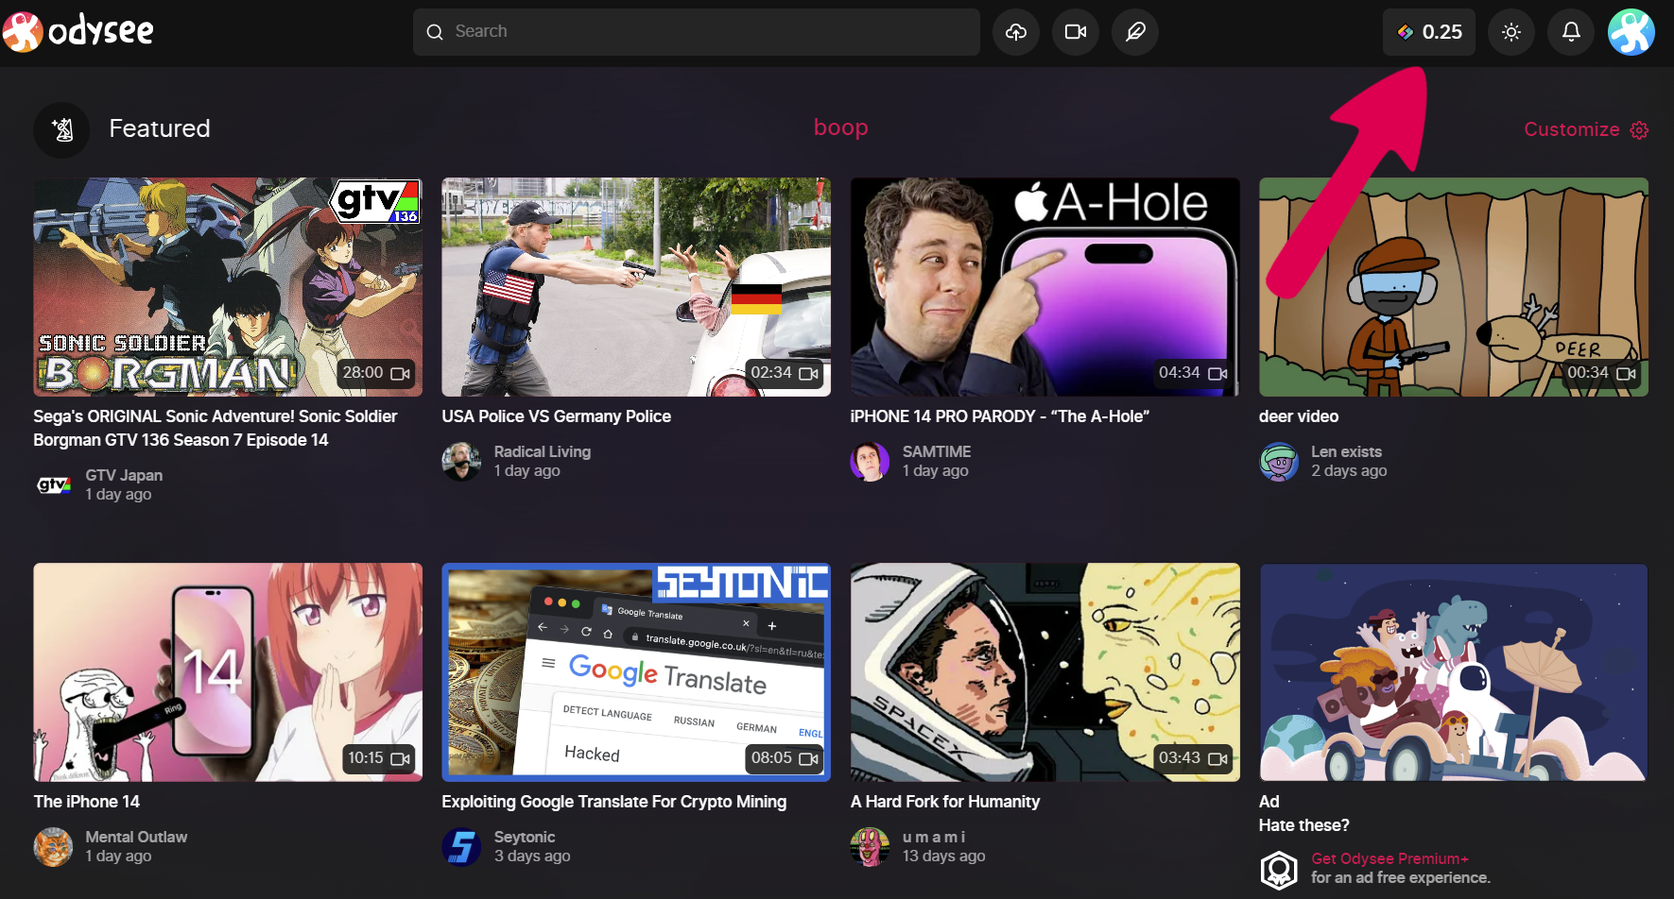Click "for an ad free experience." text
This screenshot has width=1674, height=899.
[1401, 877]
